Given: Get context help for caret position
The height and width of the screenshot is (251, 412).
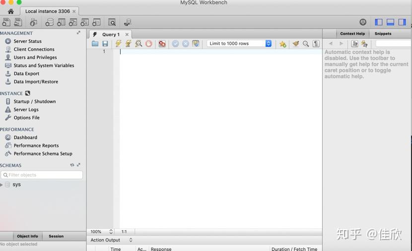Looking at the screenshot, I should [x=355, y=44].
